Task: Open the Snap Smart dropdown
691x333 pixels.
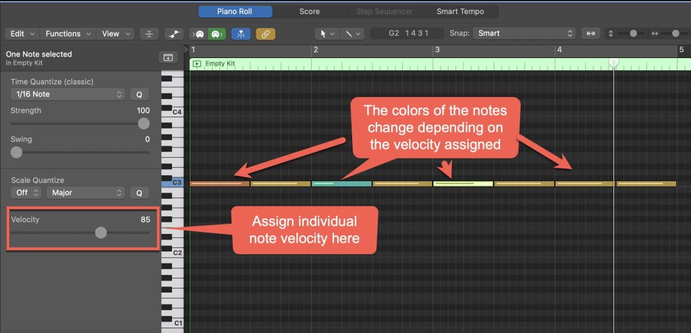Action: pyautogui.click(x=524, y=34)
